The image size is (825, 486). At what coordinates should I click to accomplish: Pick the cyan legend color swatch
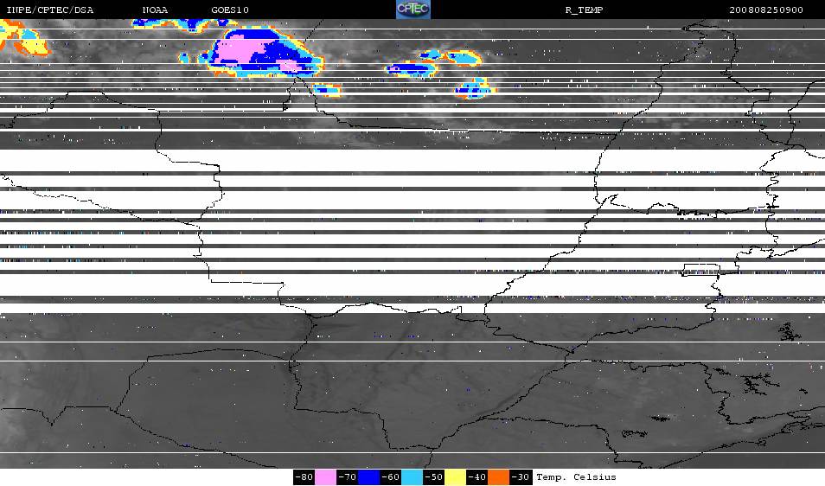pos(412,477)
